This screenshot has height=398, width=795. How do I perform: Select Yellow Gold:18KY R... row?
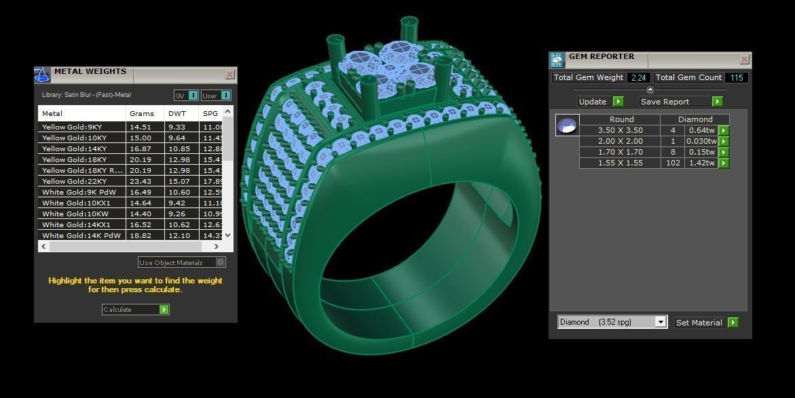click(131, 170)
